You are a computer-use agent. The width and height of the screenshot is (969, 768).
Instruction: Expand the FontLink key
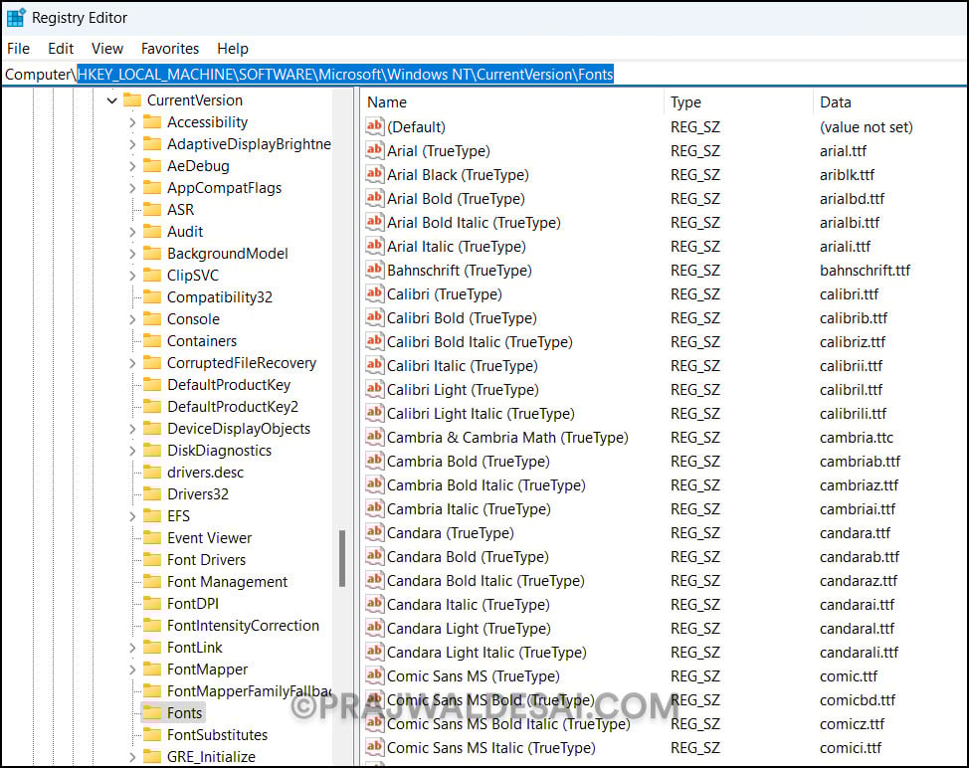(x=132, y=648)
